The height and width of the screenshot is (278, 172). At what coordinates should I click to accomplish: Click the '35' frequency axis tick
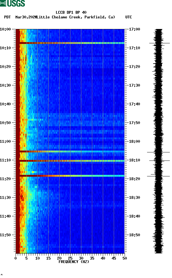[x=92, y=258]
